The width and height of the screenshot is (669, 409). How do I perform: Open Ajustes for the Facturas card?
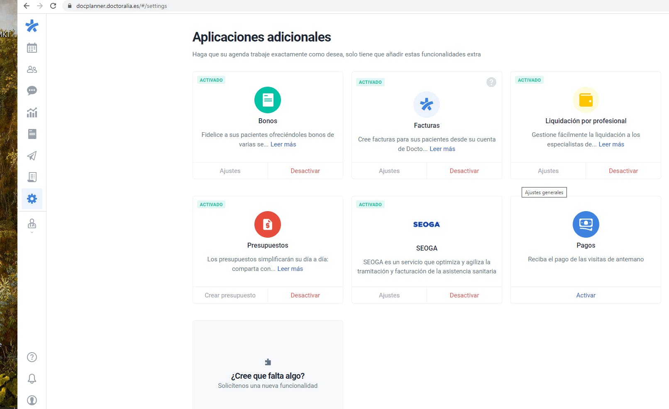pos(389,170)
